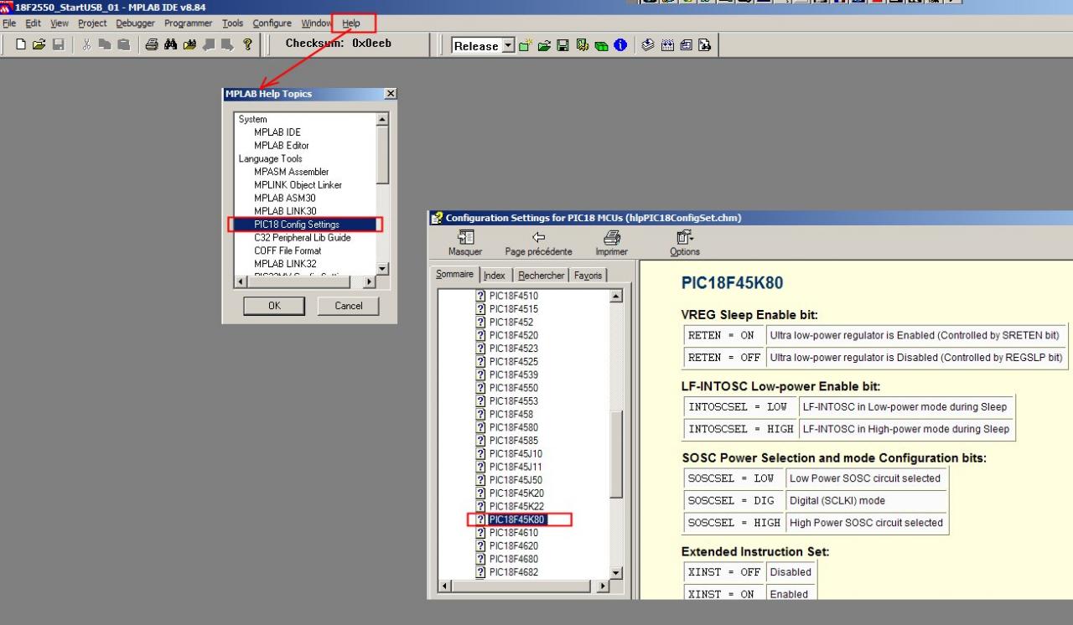Click scroll-up arrow of contents tree
Screen dimensions: 1073x625
(617, 296)
